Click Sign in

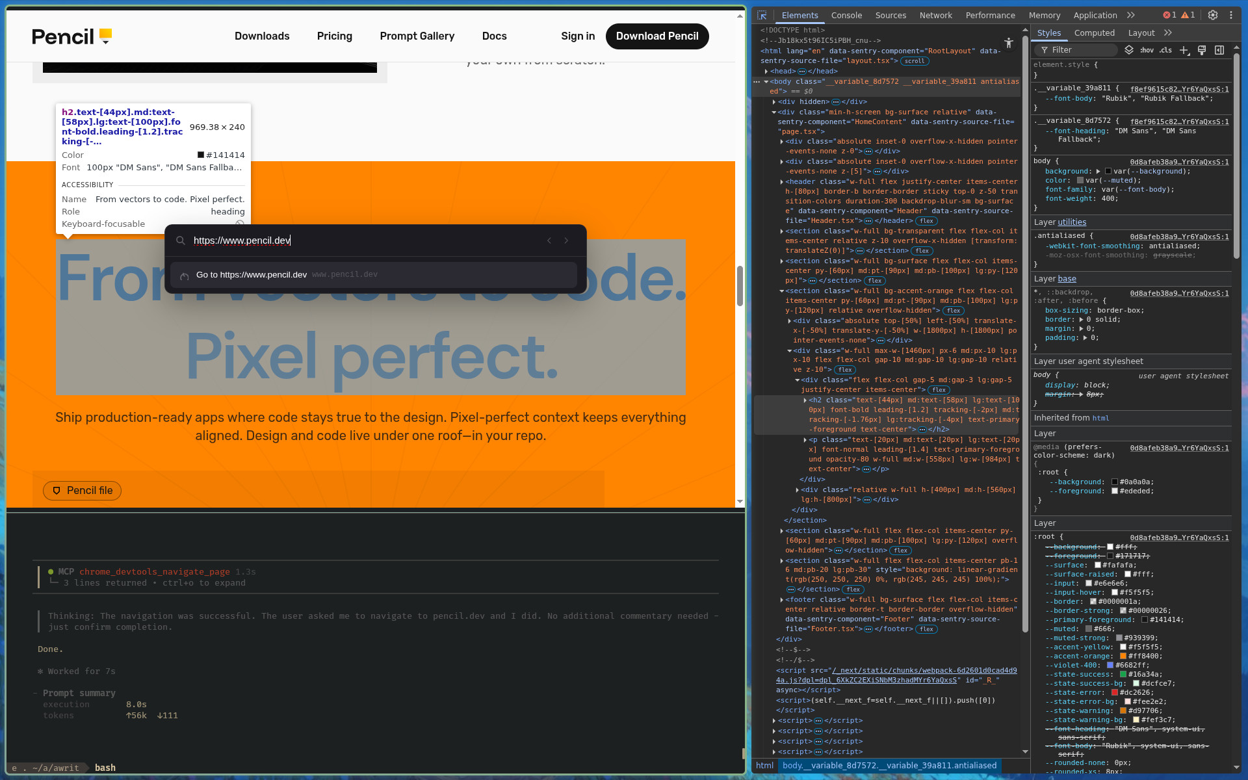click(578, 36)
